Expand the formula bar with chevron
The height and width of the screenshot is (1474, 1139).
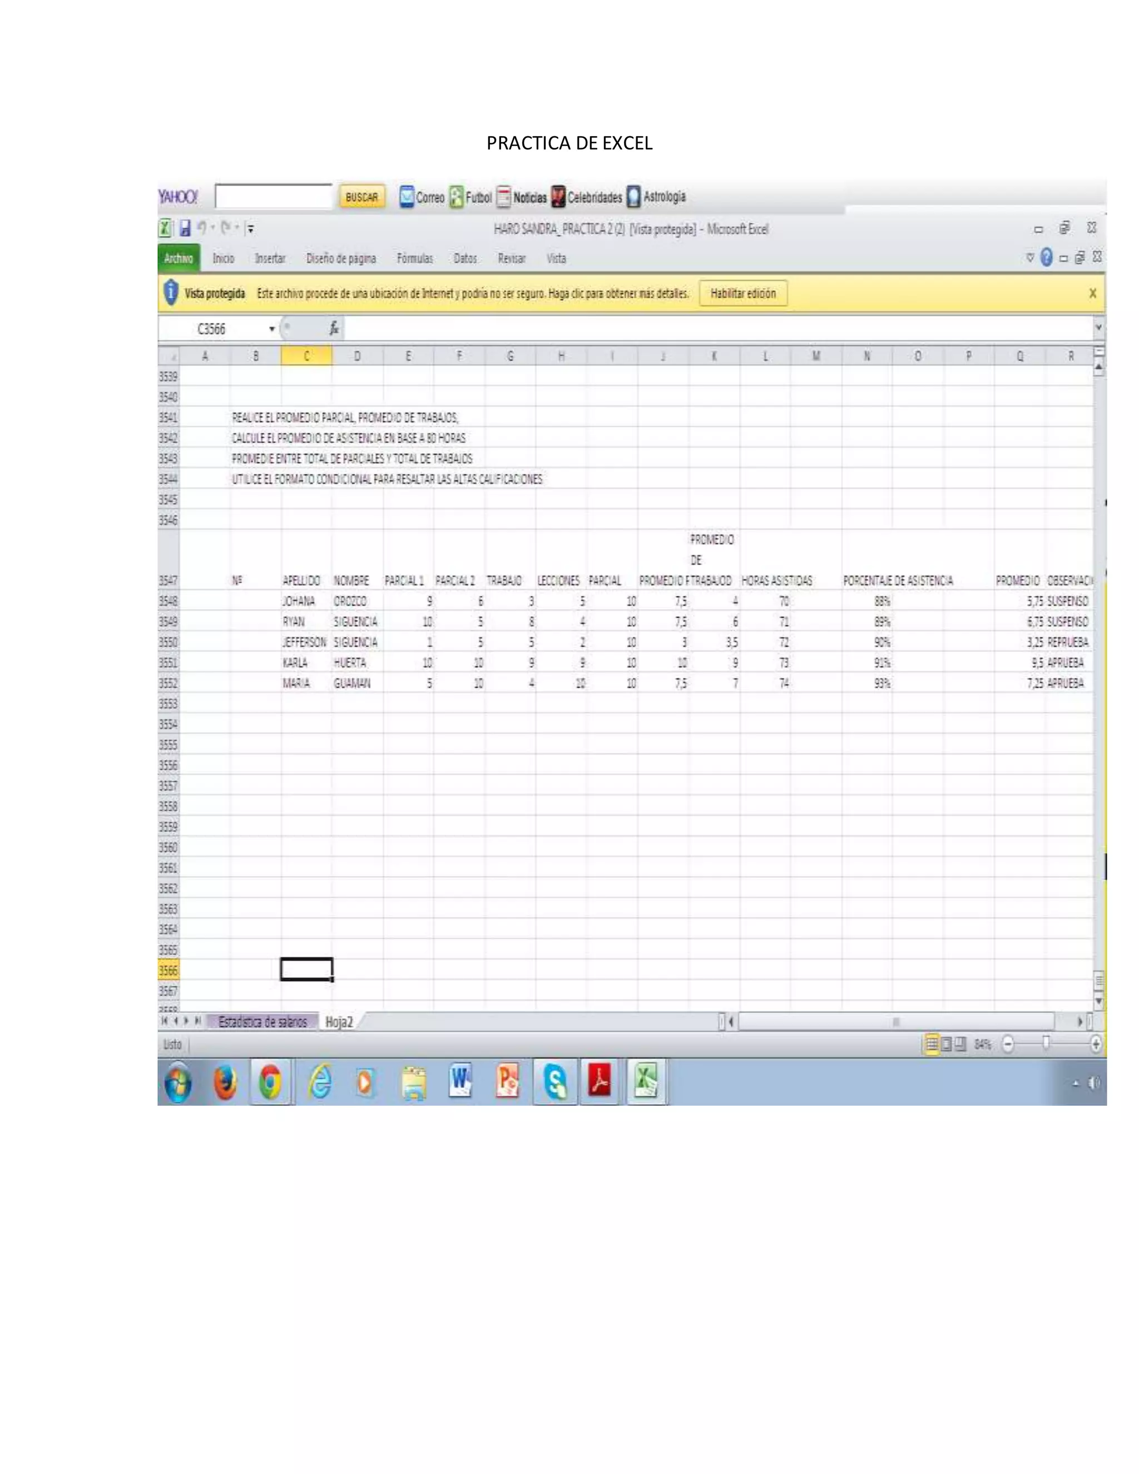1098,327
